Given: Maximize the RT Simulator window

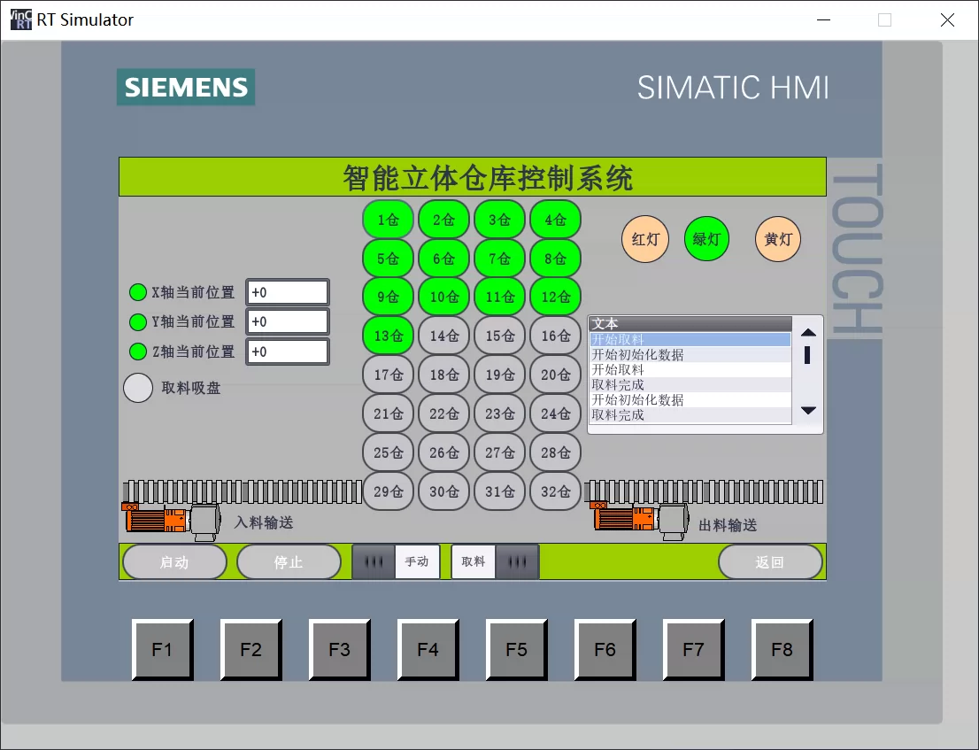Looking at the screenshot, I should [884, 20].
